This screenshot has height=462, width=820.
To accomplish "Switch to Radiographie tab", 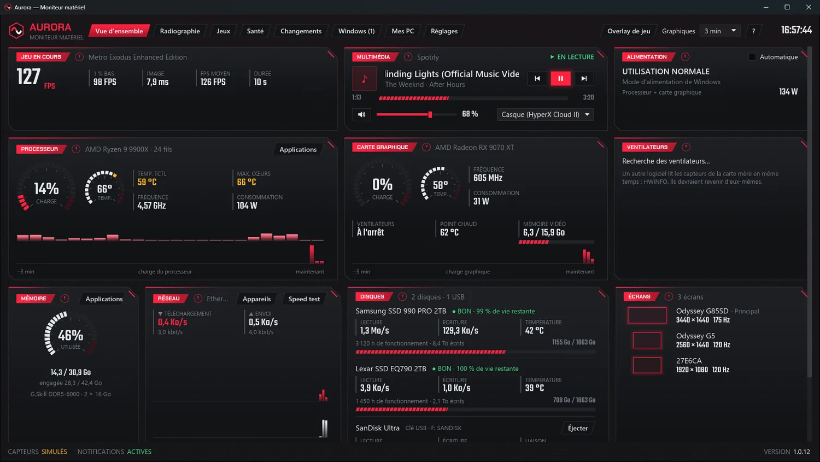I will tap(180, 31).
